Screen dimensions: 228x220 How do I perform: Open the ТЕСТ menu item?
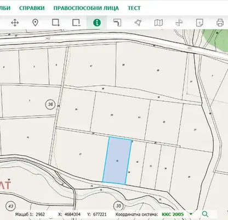pyautogui.click(x=134, y=8)
